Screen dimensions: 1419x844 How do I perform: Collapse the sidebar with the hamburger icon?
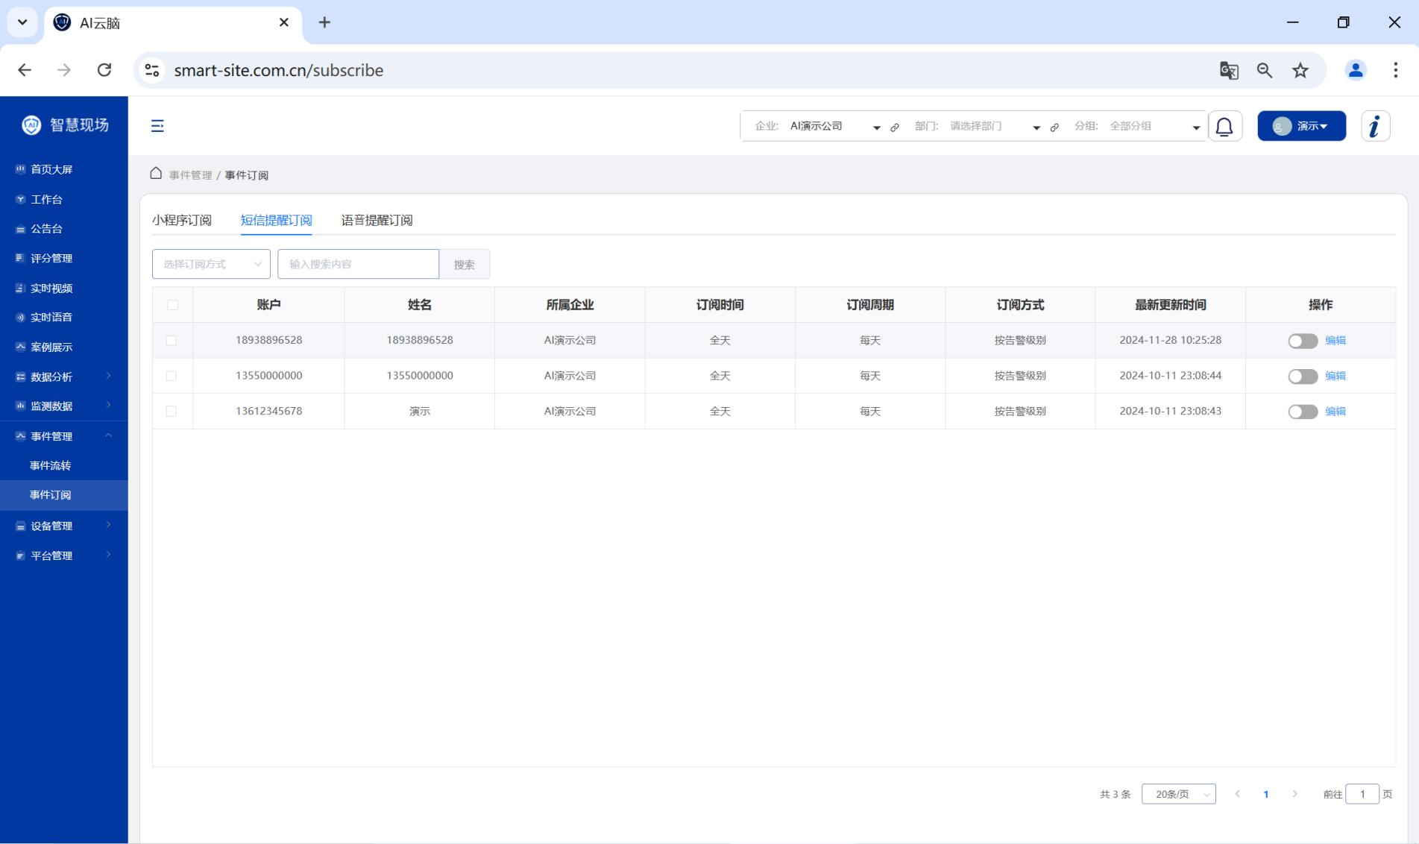157,126
